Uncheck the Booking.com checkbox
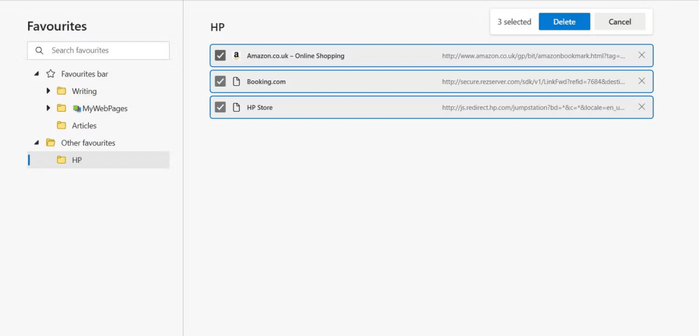The height and width of the screenshot is (336, 699). (x=220, y=81)
